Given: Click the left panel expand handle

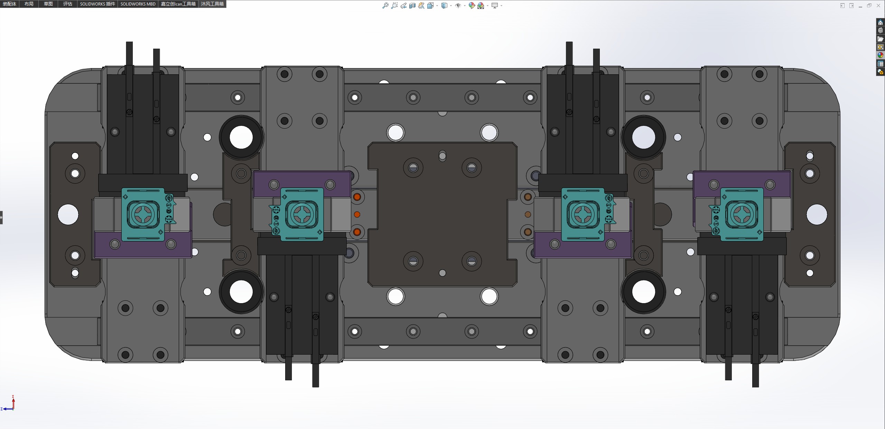Looking at the screenshot, I should coord(1,217).
